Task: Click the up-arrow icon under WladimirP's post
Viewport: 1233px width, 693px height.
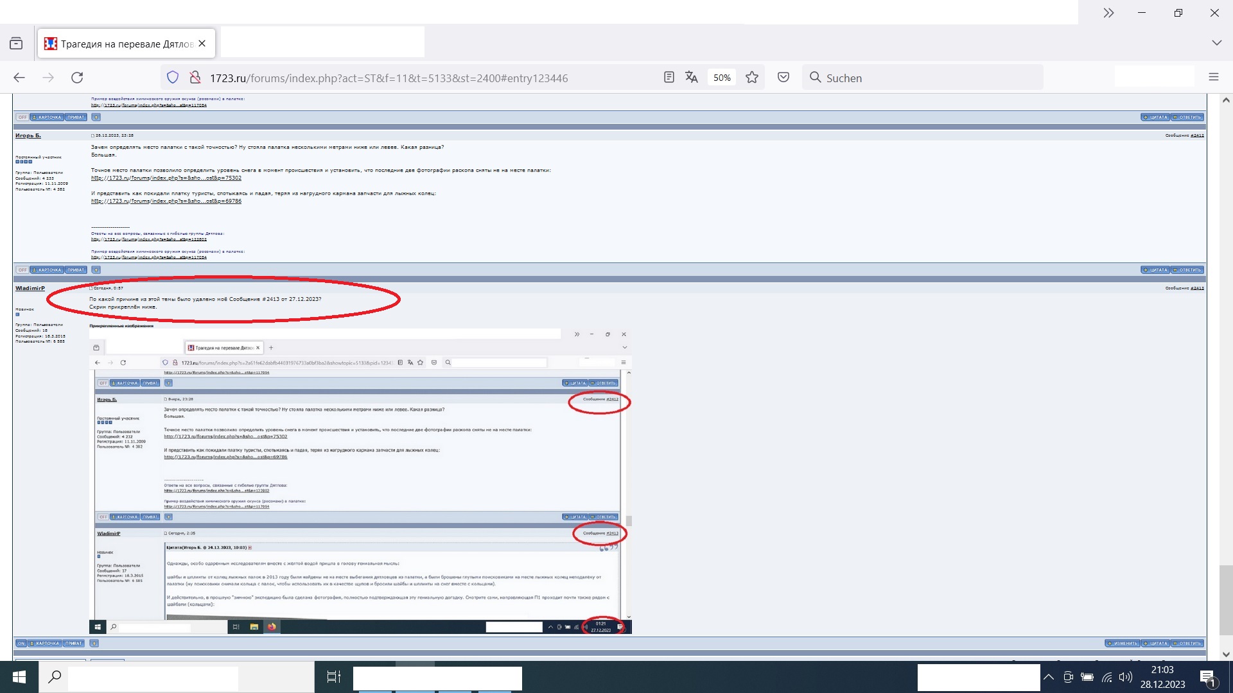Action: (x=94, y=644)
